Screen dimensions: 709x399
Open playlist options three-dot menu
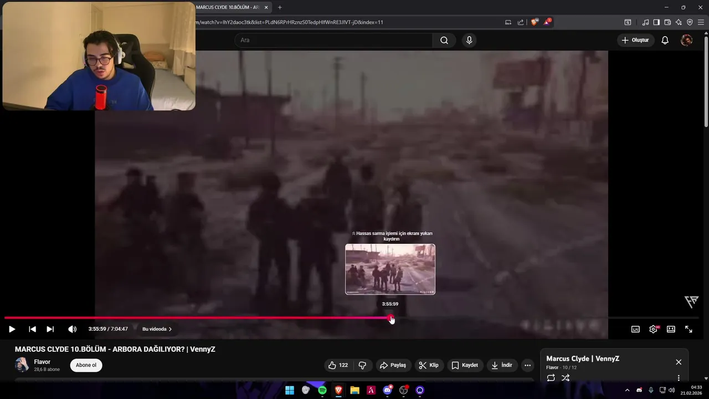pos(679,378)
